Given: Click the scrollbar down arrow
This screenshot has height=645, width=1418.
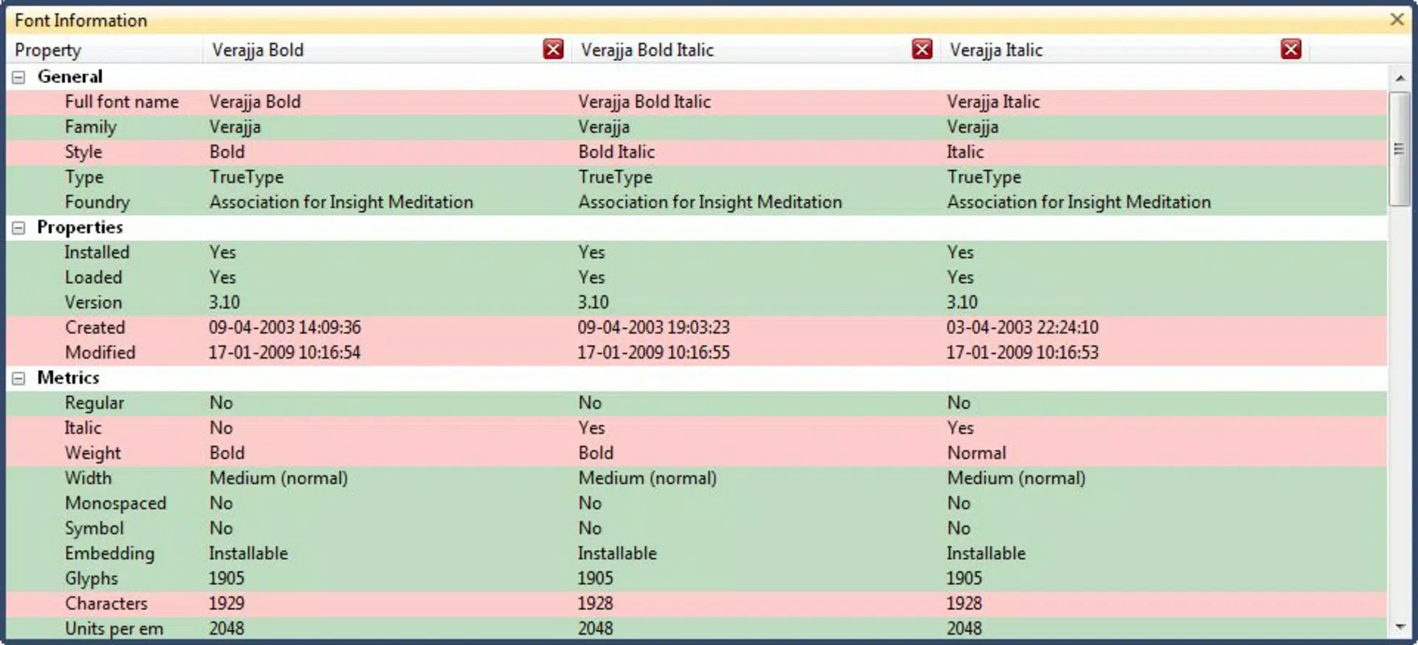Looking at the screenshot, I should click(x=1399, y=626).
